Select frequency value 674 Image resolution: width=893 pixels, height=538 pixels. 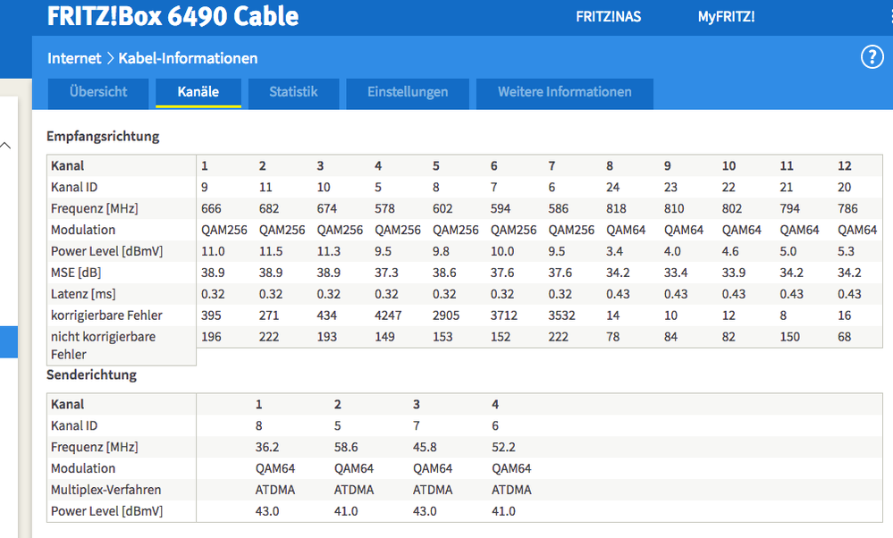[x=327, y=208]
